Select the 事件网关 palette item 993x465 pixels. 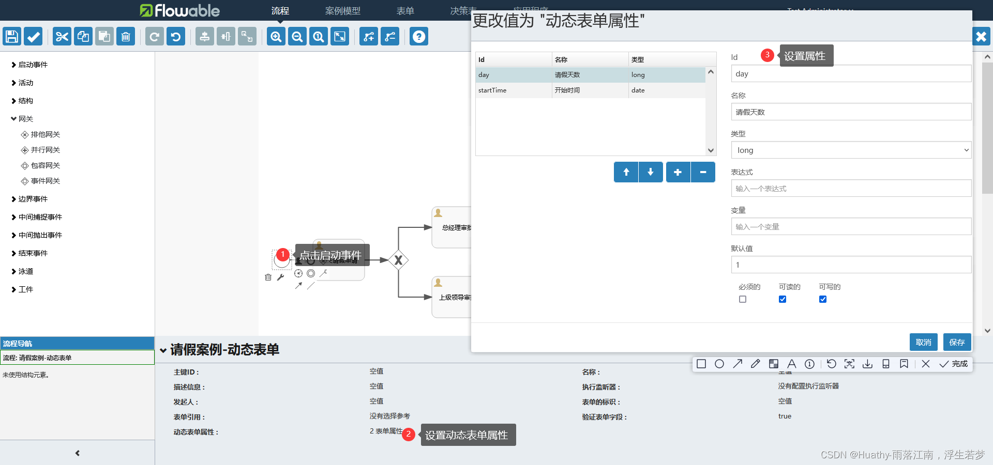click(41, 181)
